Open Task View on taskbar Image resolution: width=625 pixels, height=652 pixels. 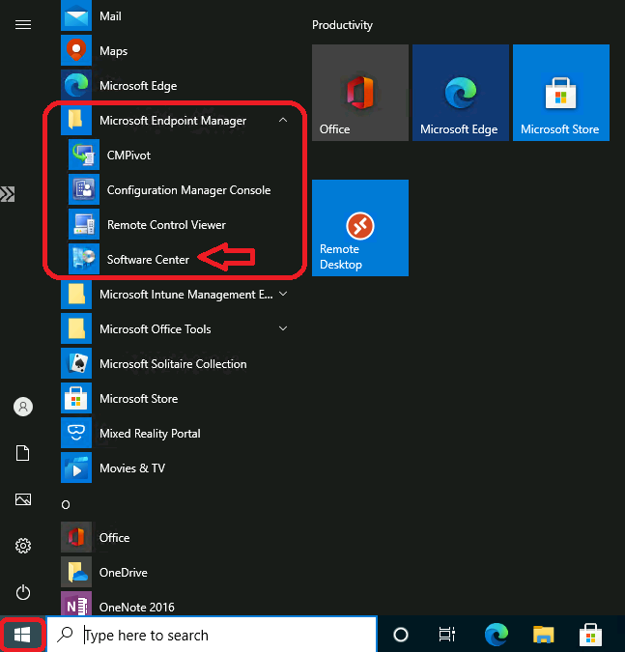click(447, 635)
